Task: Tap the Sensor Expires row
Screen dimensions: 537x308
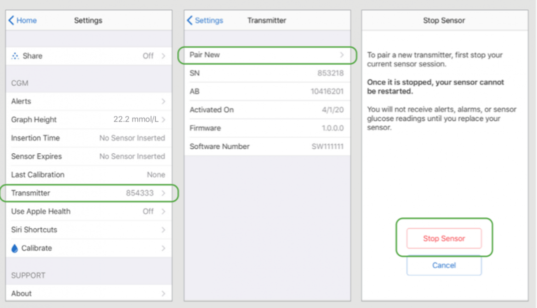Action: coord(89,156)
